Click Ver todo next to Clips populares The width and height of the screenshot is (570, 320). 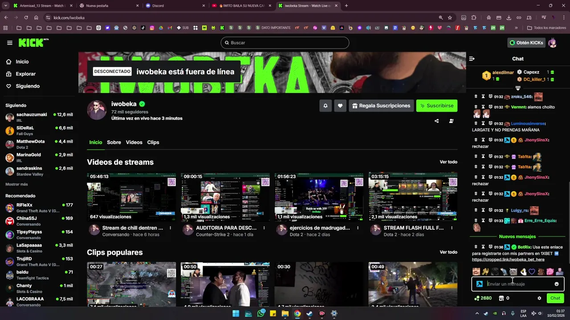[448, 252]
